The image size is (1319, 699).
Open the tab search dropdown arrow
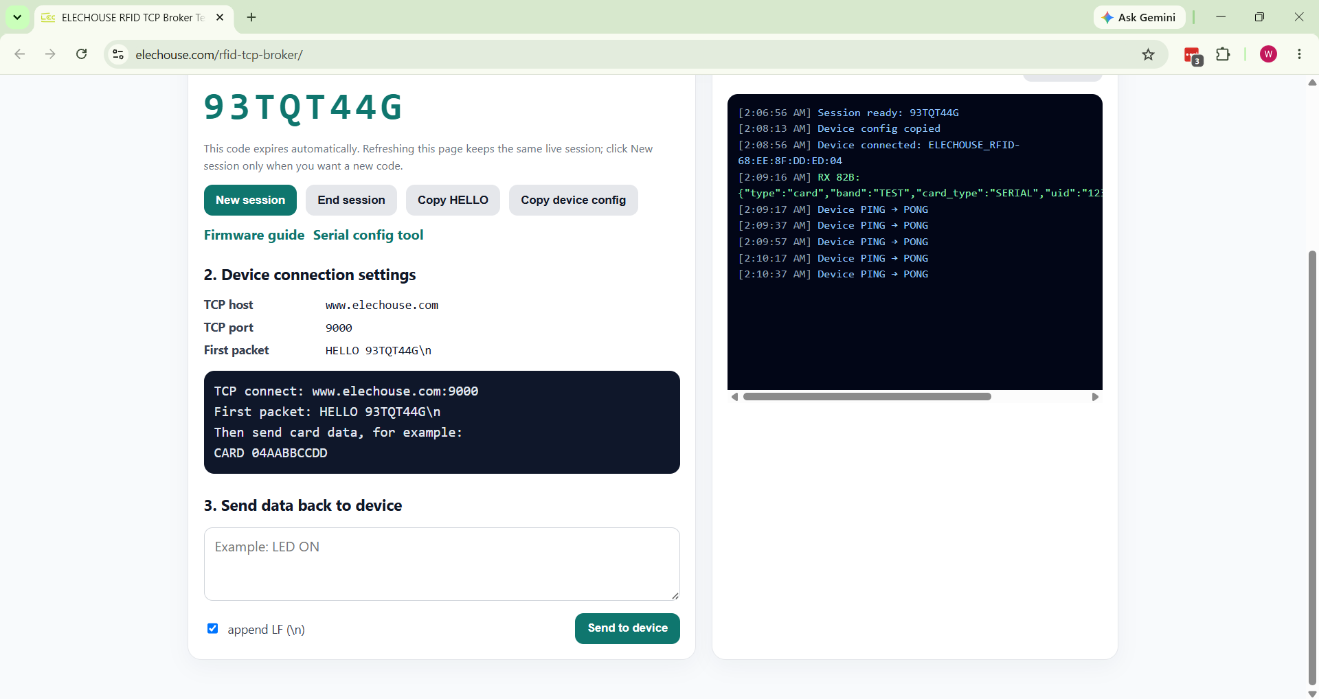tap(17, 17)
